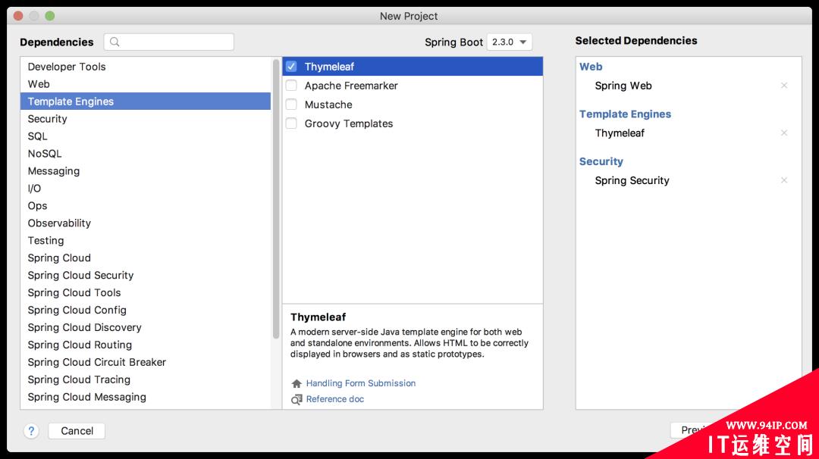This screenshot has width=819, height=459.
Task: Open the Reference doc link
Action: point(335,399)
